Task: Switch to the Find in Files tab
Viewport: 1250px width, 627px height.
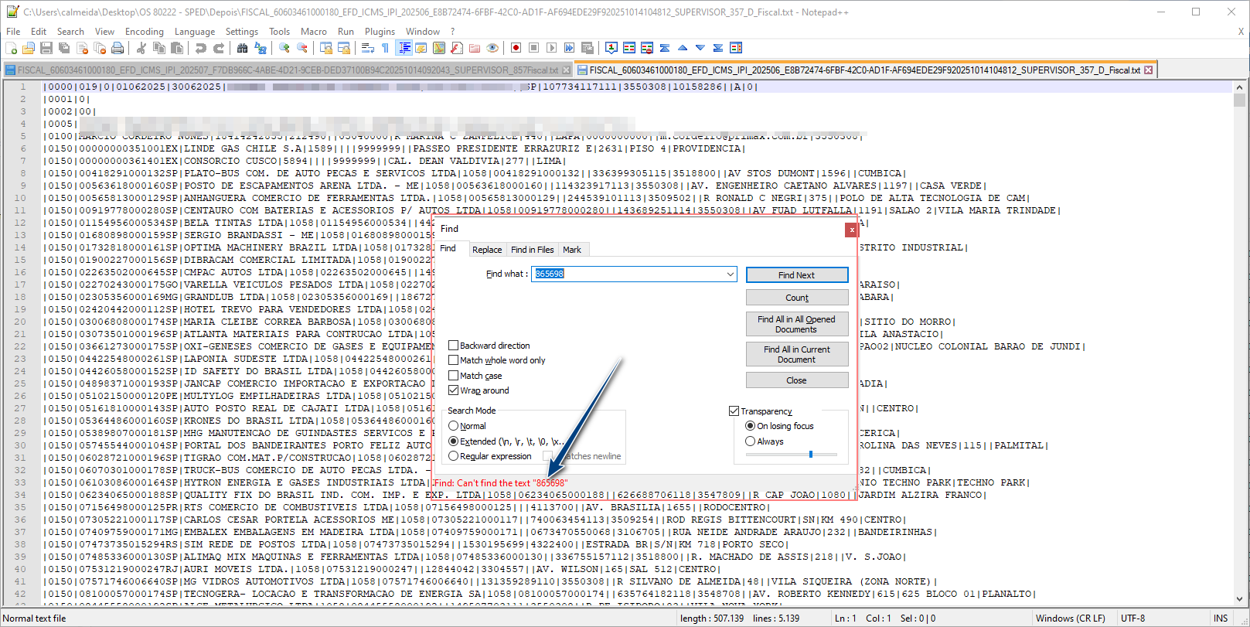Action: pos(532,250)
